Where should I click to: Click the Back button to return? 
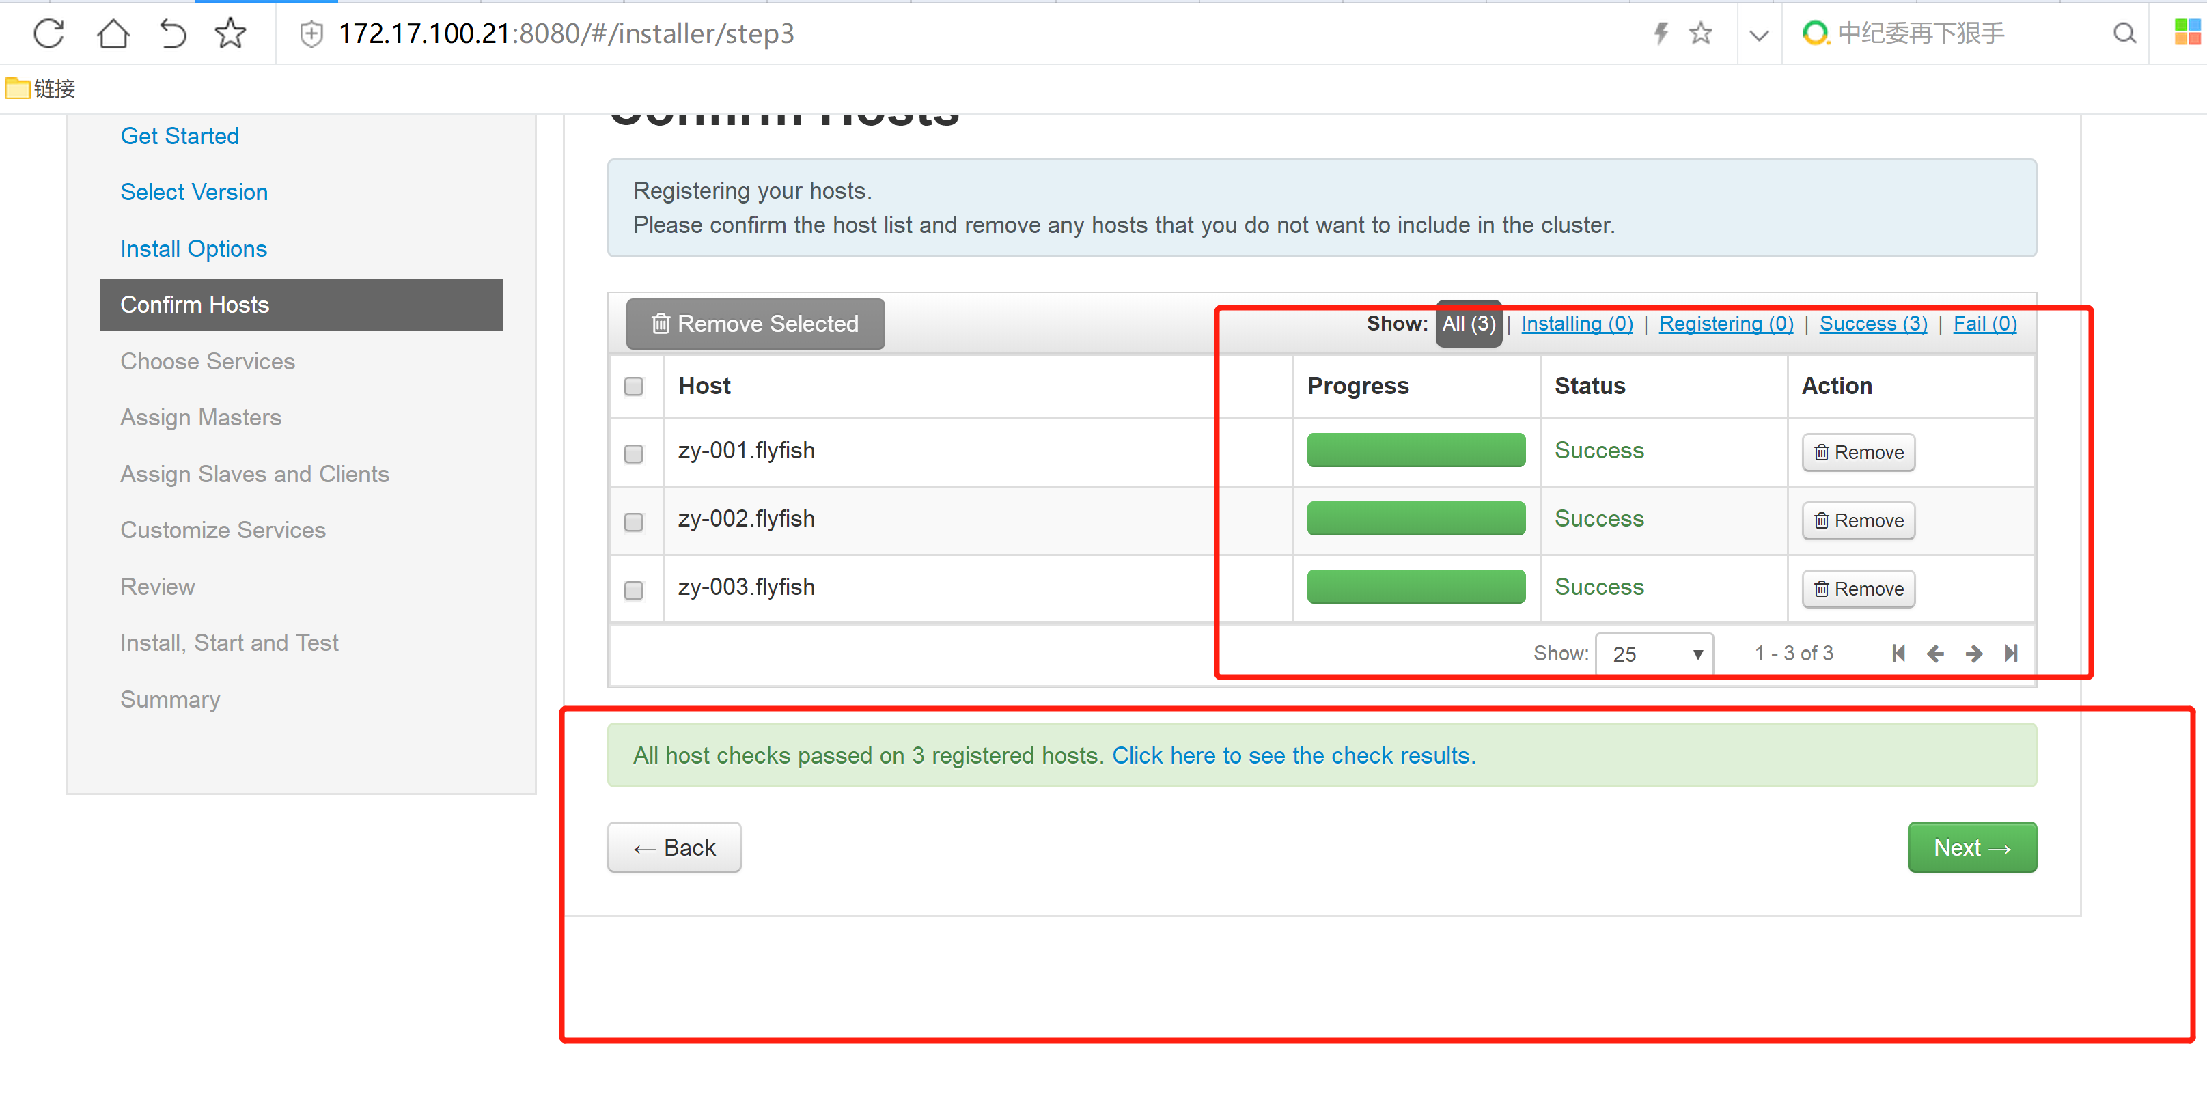click(x=674, y=847)
